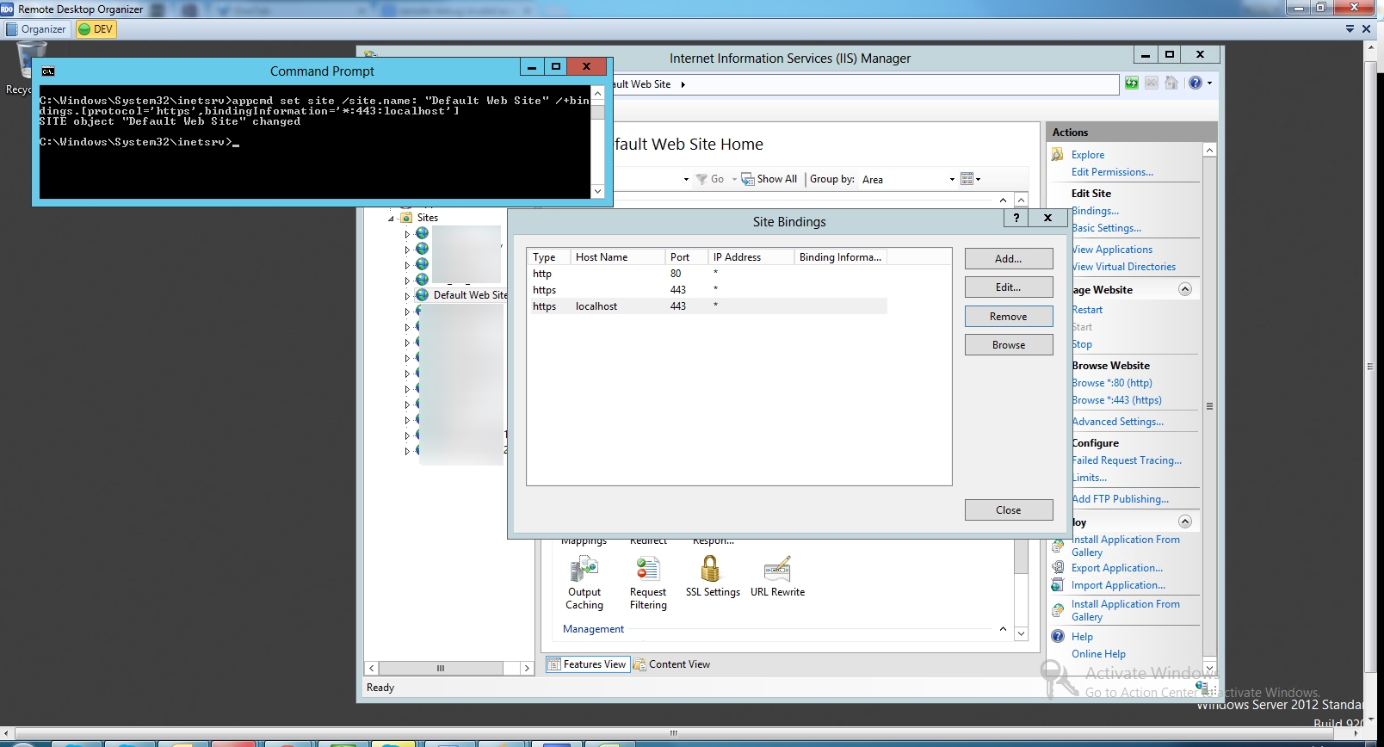Click the Default Web Site globe icon
Viewport: 1384px width, 747px height.
click(x=423, y=294)
